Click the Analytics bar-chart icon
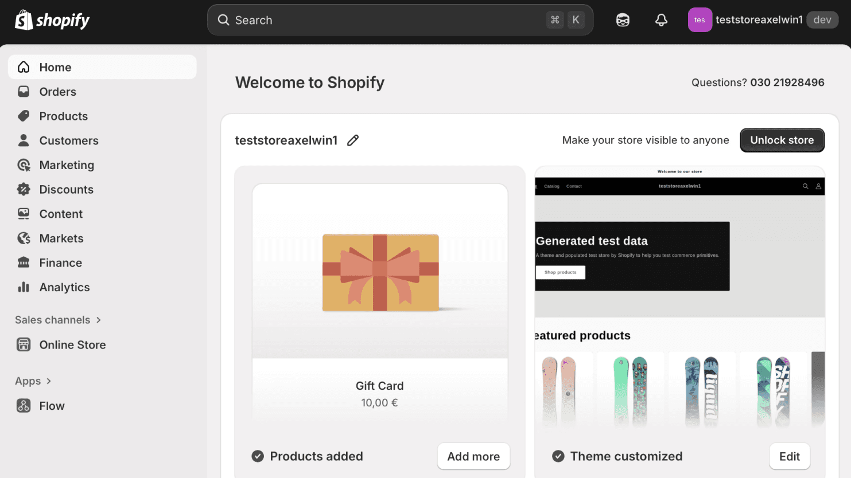 (23, 287)
